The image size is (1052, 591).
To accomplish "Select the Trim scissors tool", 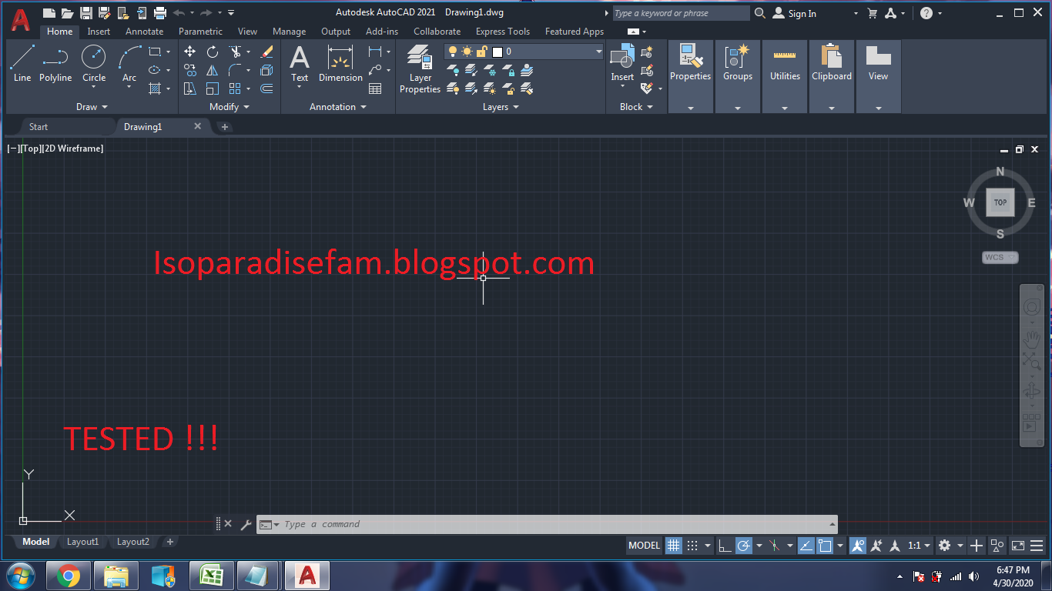I will pyautogui.click(x=235, y=52).
